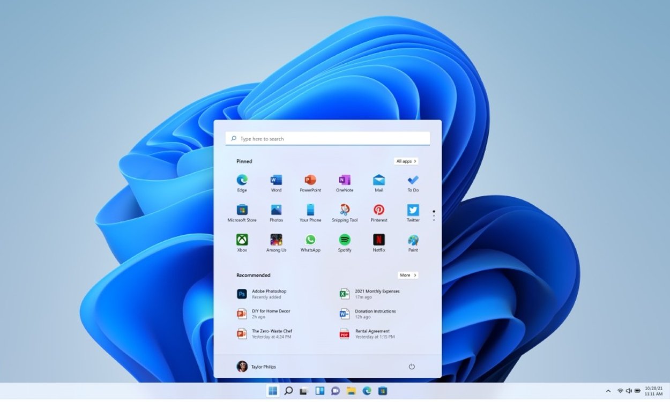
Task: Open Edge from the taskbar
Action: [367, 391]
